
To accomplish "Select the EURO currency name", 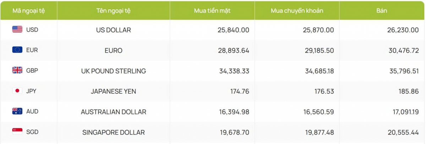I will [x=113, y=50].
